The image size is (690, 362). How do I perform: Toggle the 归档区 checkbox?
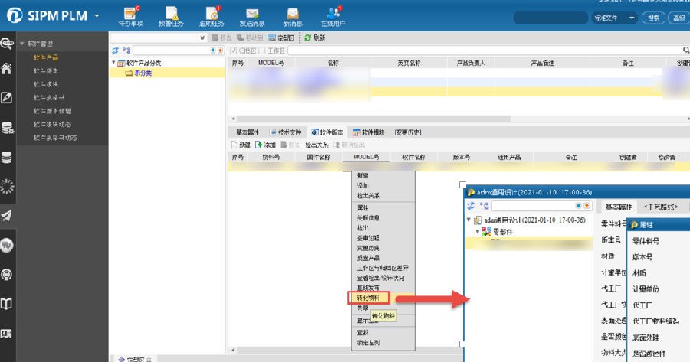point(234,51)
